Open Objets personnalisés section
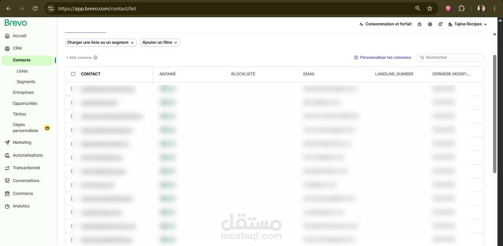 (25, 128)
